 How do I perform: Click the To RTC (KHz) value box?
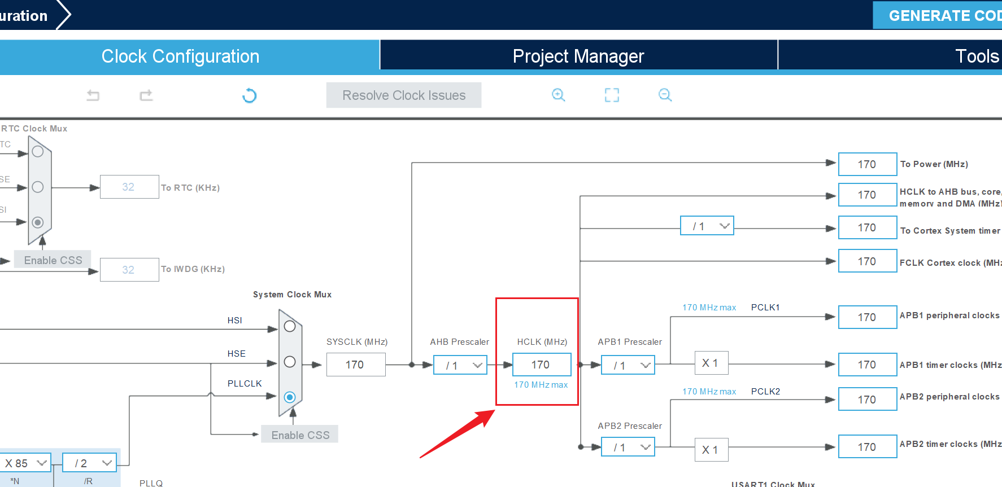(x=129, y=187)
